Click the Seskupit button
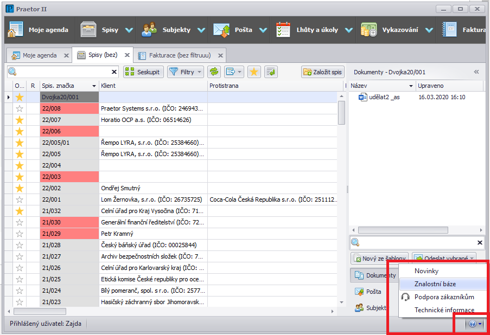Viewport: 490px width, 335px height. click(x=144, y=72)
